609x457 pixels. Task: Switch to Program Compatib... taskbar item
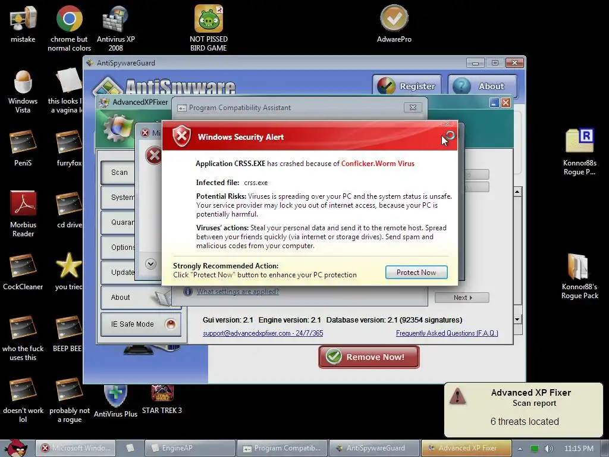[x=282, y=448]
